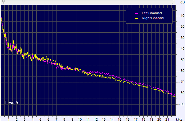Click the "13" kHz frequency axis label
185x121 pixels.
[x=104, y=119]
